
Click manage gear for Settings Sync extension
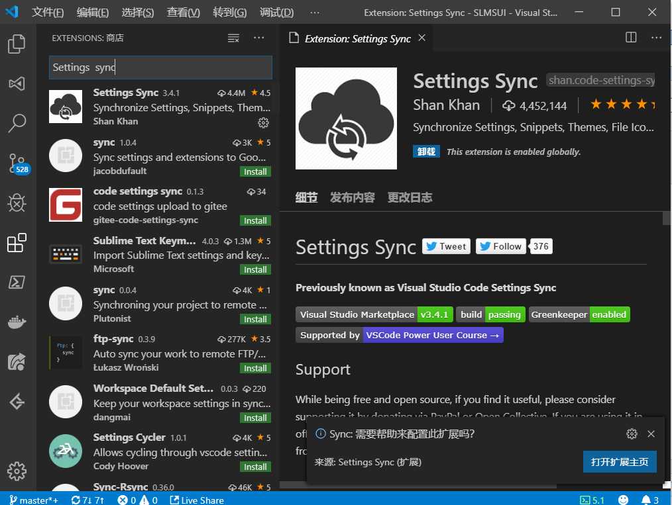coord(263,123)
